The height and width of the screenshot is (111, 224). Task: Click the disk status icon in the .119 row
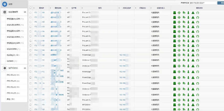click(x=174, y=105)
